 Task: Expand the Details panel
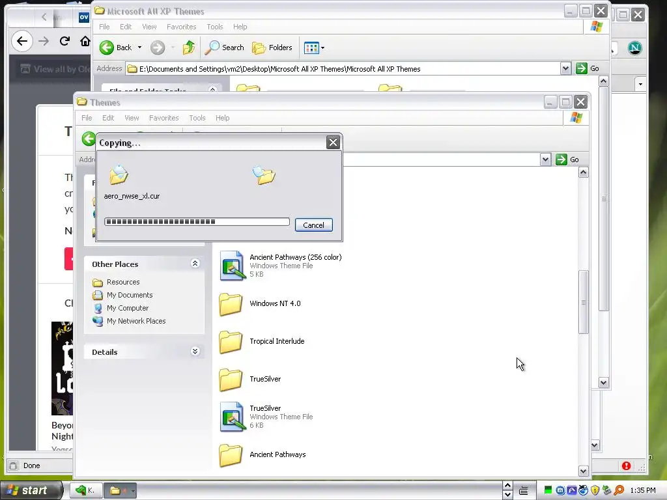[195, 351]
